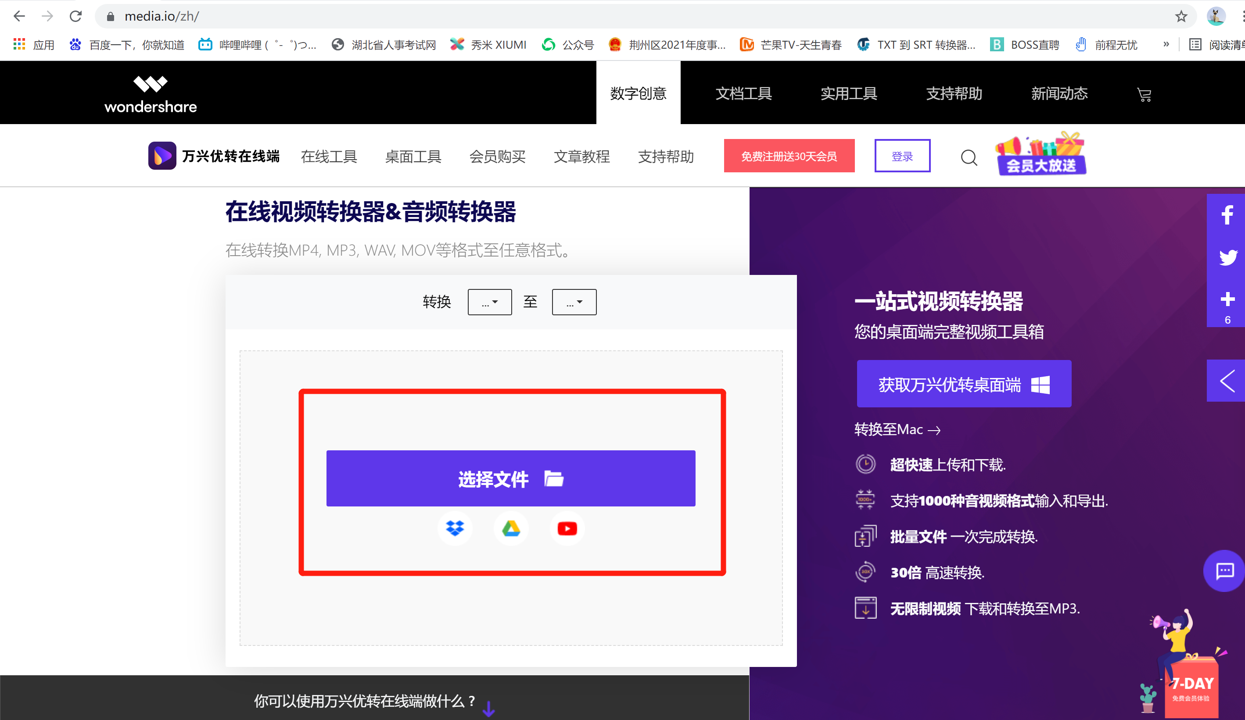Share the page to Twitter
This screenshot has width=1245, height=720.
point(1227,257)
